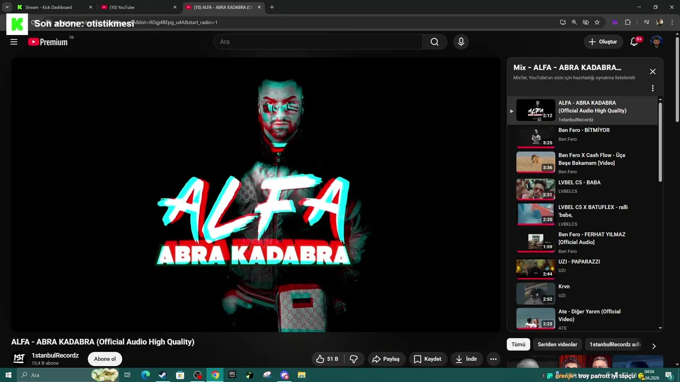Screen dimensions: 680x382
Task: Run search with the magnifier button
Action: tap(435, 42)
